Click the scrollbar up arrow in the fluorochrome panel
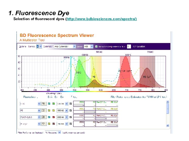189x141 pixels. pos(167,102)
